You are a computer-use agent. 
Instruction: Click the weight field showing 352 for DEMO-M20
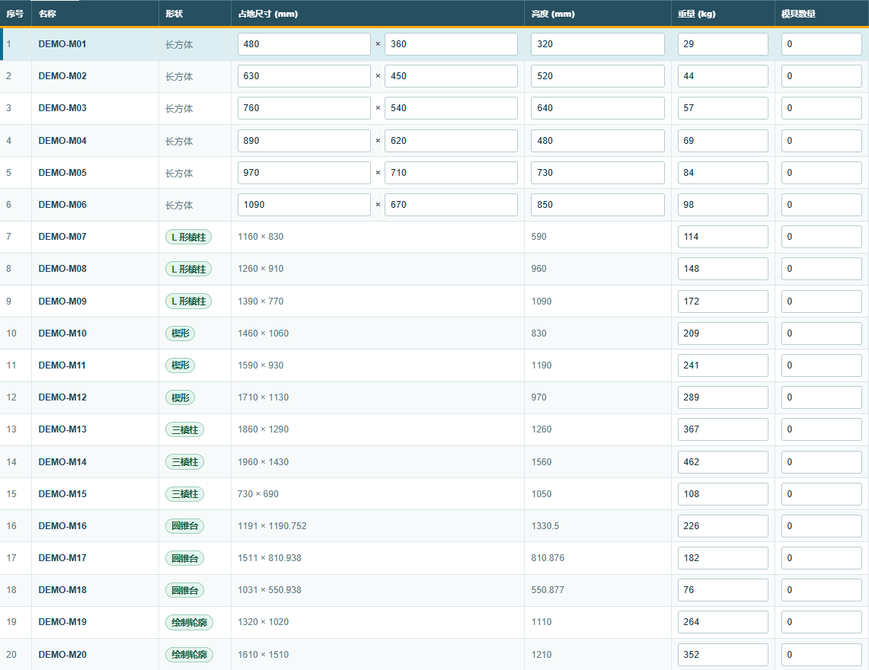(x=723, y=655)
